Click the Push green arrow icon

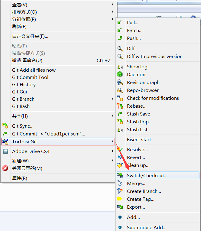120,38
